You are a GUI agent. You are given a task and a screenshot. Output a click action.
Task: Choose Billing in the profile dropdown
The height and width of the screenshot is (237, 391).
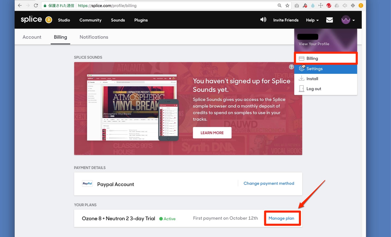click(x=326, y=58)
